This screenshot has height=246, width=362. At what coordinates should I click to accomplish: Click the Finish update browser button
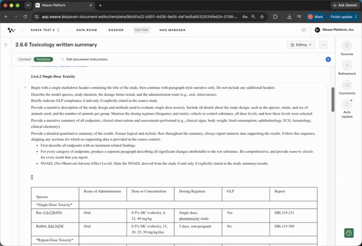coord(344,17)
